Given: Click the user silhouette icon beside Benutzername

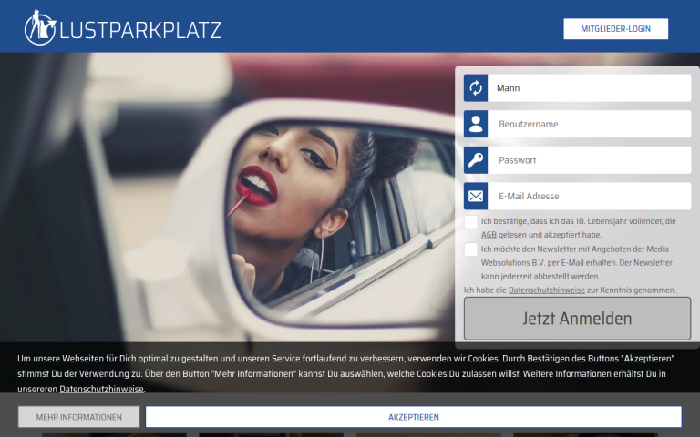Looking at the screenshot, I should click(x=476, y=124).
